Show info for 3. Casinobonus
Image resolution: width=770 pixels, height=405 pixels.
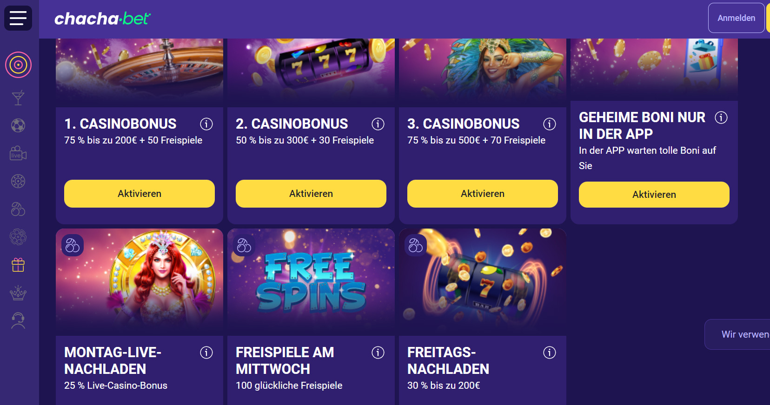pyautogui.click(x=550, y=124)
